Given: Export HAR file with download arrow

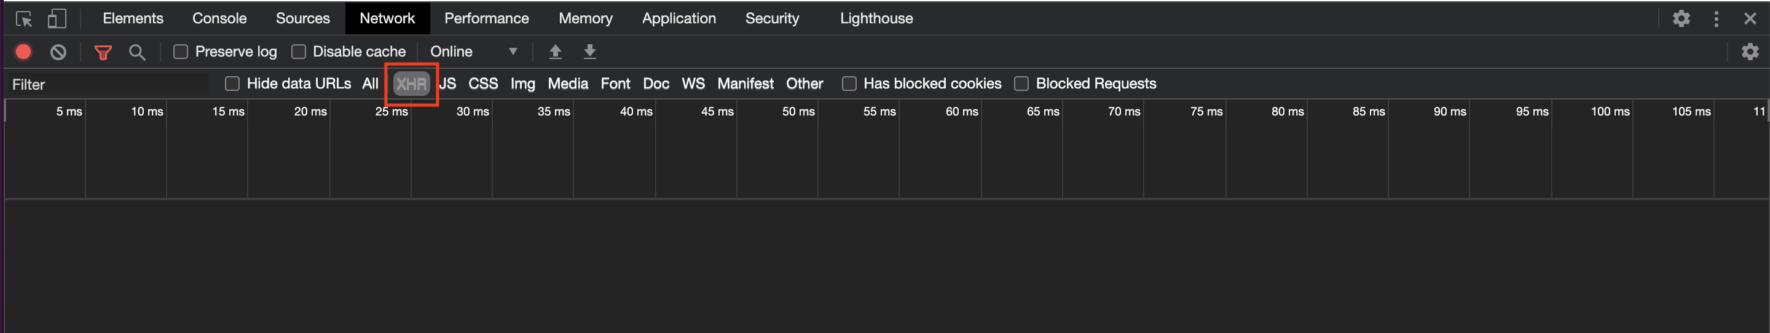Looking at the screenshot, I should (x=589, y=52).
